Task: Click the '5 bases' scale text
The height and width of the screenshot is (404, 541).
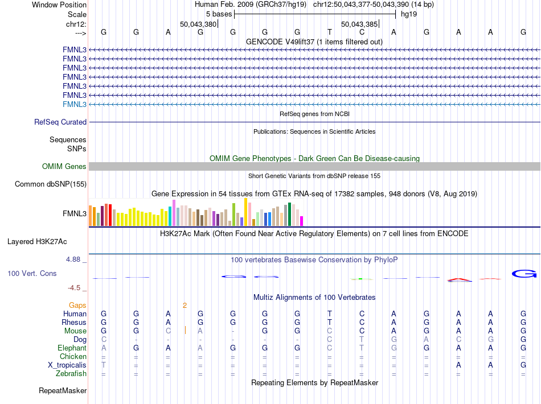Action: click(x=219, y=14)
